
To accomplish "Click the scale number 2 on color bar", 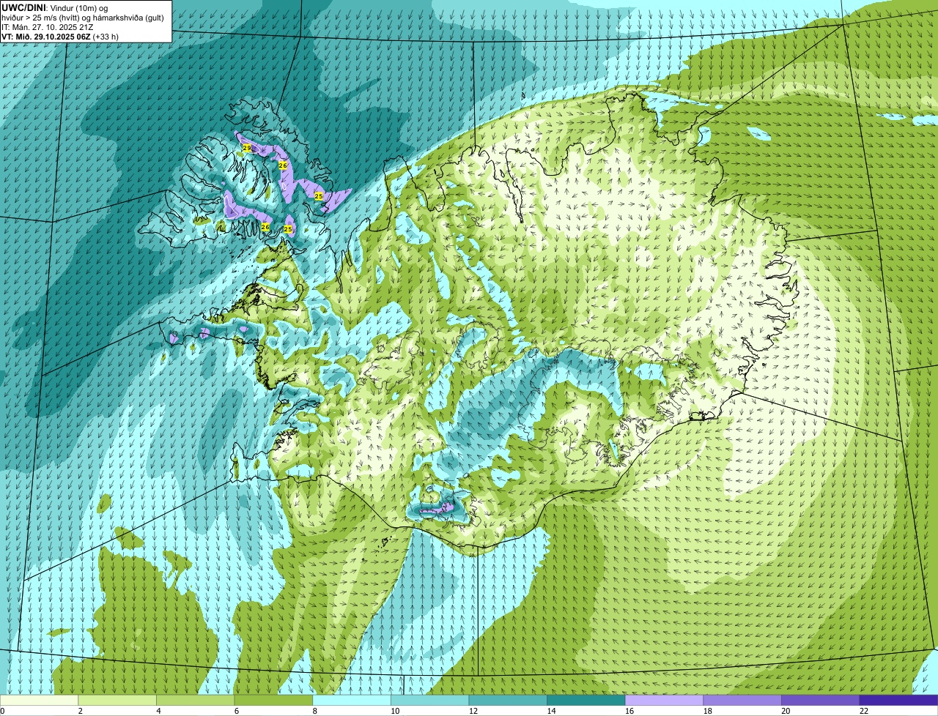I will tap(80, 711).
